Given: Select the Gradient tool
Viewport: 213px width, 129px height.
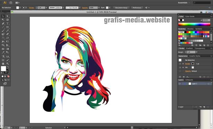Looking at the screenshot, I should point(8,49).
